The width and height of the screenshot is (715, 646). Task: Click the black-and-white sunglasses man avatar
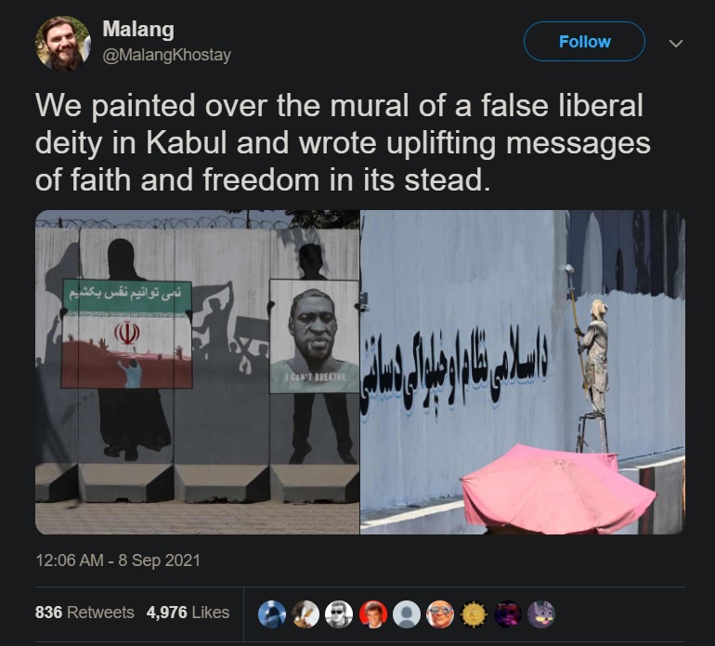tap(339, 614)
